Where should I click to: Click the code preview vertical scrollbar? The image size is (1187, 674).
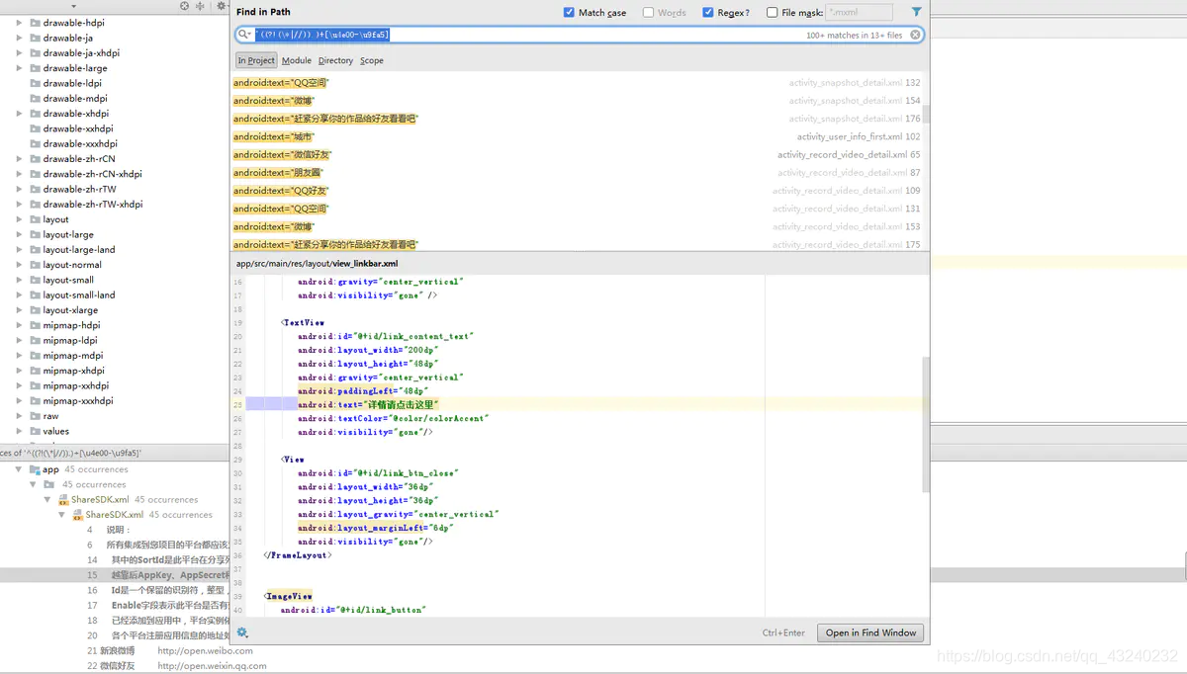926,425
